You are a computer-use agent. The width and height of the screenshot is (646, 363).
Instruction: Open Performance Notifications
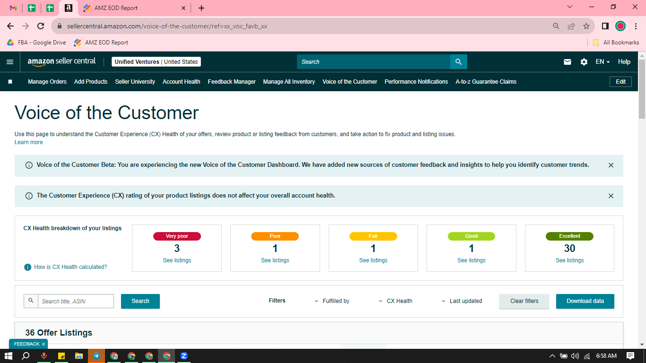point(416,82)
